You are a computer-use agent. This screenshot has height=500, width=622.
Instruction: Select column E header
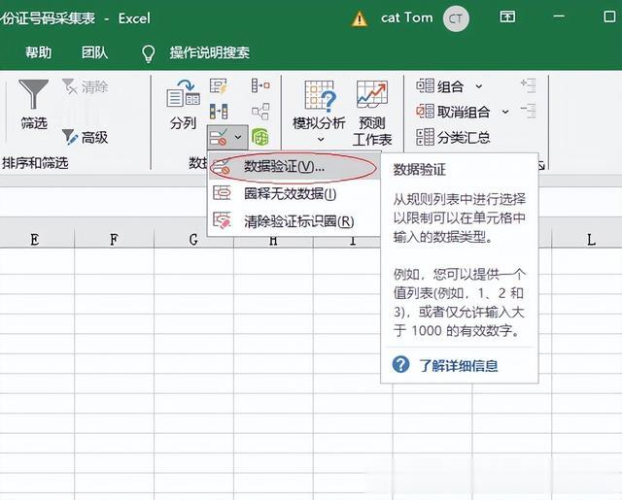pyautogui.click(x=35, y=239)
